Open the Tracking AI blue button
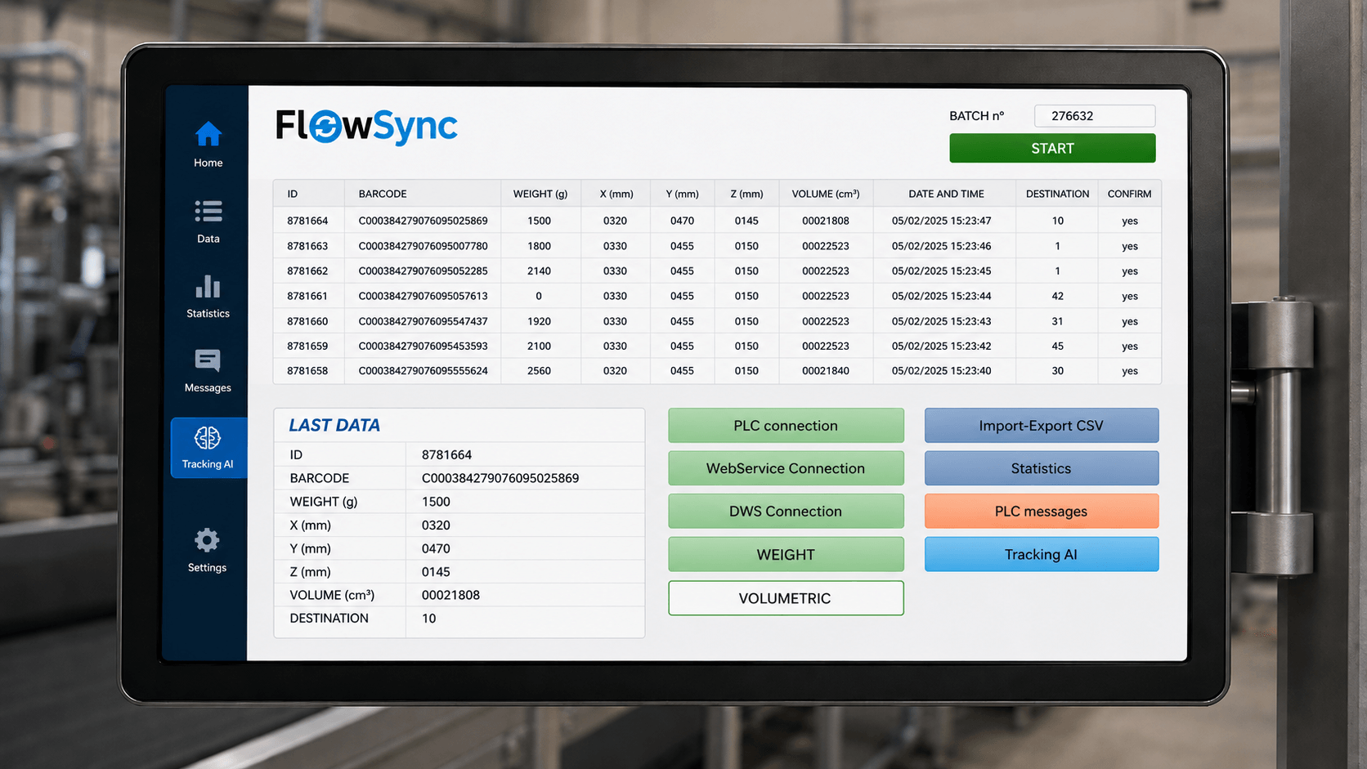The width and height of the screenshot is (1367, 769). pos(1042,555)
